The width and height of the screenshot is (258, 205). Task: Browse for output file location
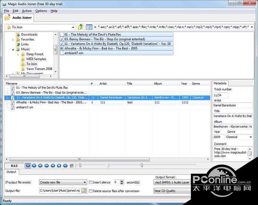click(84, 191)
